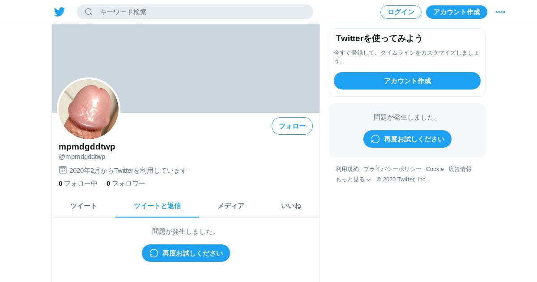Viewport: 537px width, 282px height.
Task: Switch to the ツイート tab
Action: tap(84, 206)
